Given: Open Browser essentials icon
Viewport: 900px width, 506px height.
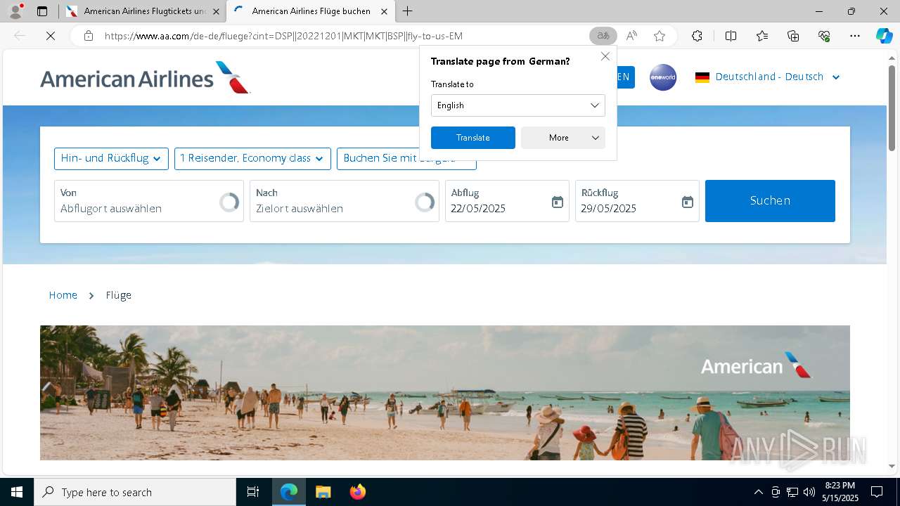Looking at the screenshot, I should 824,36.
